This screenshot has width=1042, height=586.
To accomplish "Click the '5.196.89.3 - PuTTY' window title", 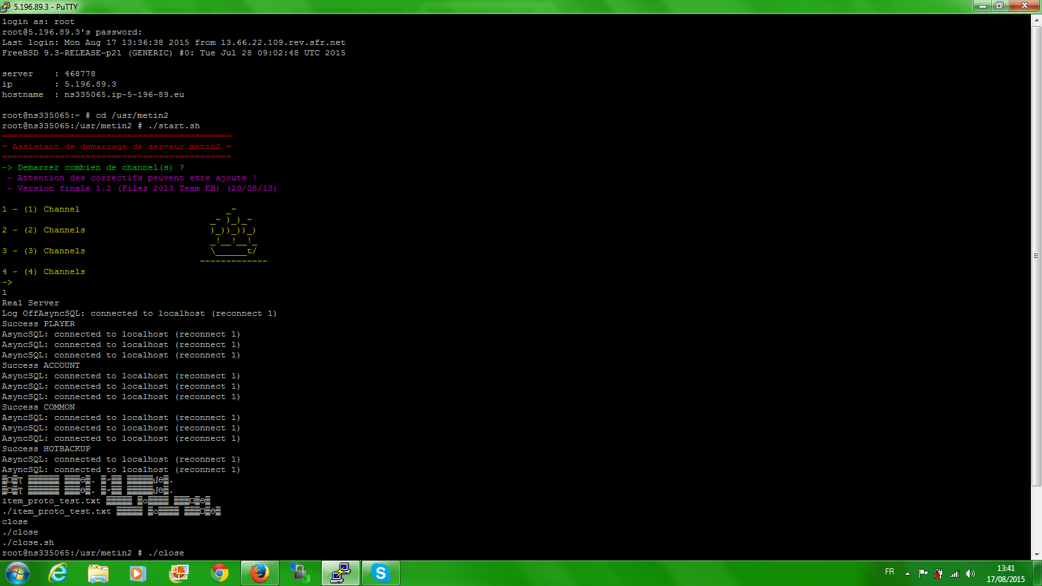I will pyautogui.click(x=46, y=7).
